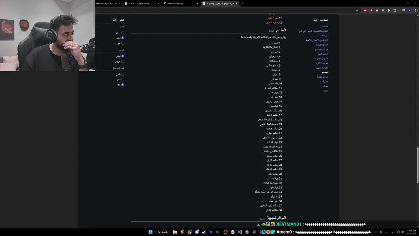Viewport: 419px width, 236px height.
Task: Open Premiere Pro from the taskbar
Action: coord(211,232)
